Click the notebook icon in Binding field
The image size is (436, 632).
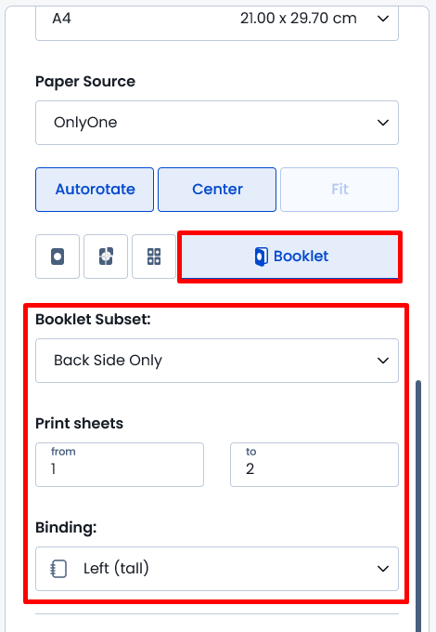point(58,569)
